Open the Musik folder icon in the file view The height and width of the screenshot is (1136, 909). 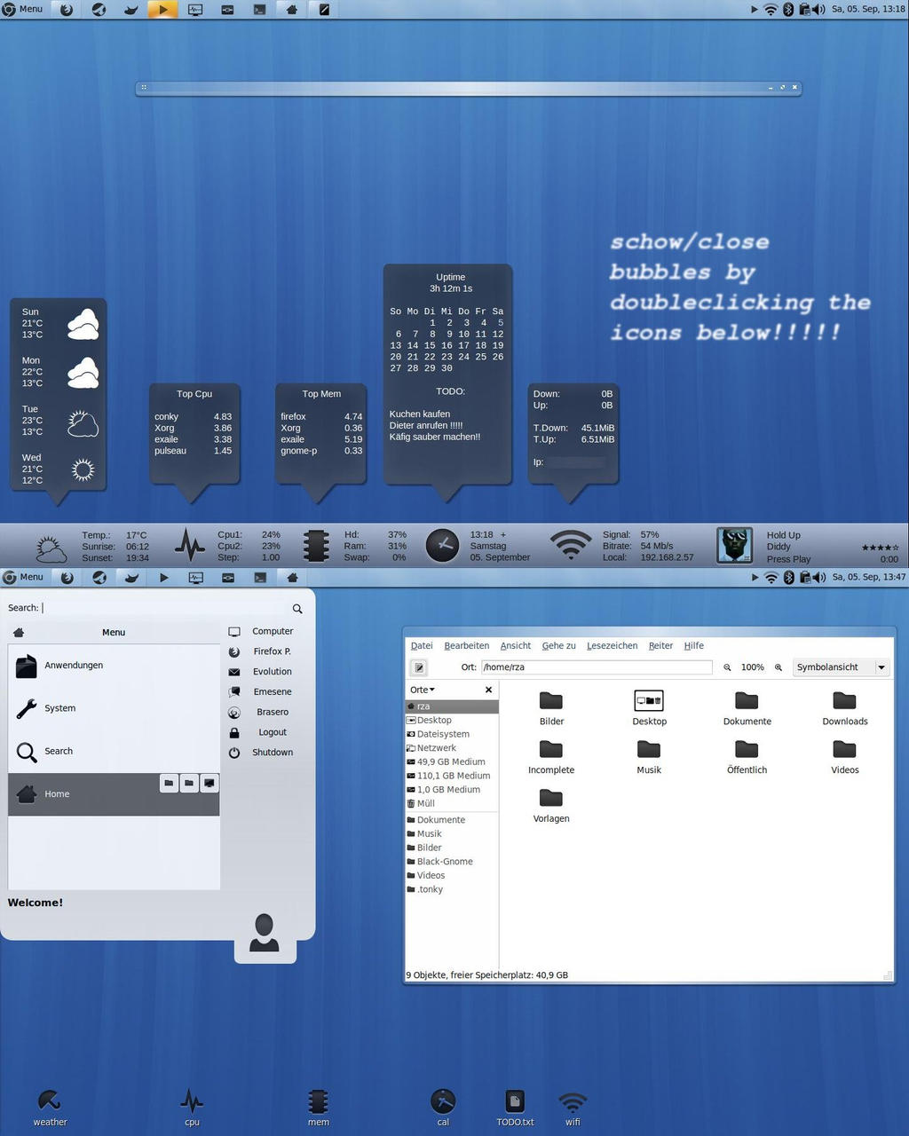649,750
